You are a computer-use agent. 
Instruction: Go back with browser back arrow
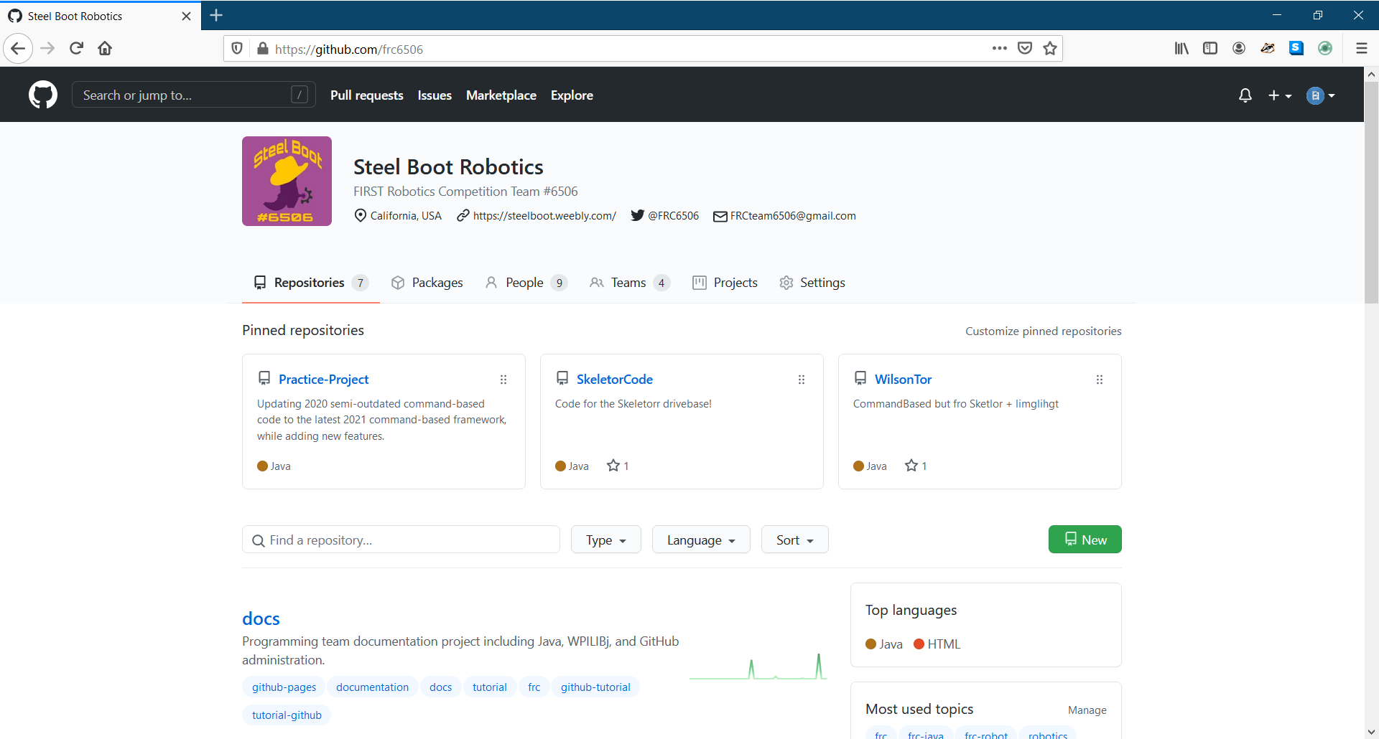(x=19, y=49)
